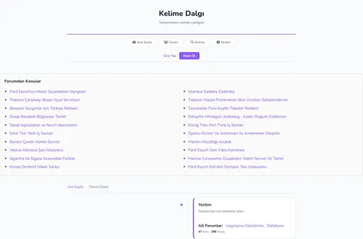Open Burdur Çavdır Kombi Servisi topic
Viewport: 363px width, 239px height.
pyautogui.click(x=34, y=142)
